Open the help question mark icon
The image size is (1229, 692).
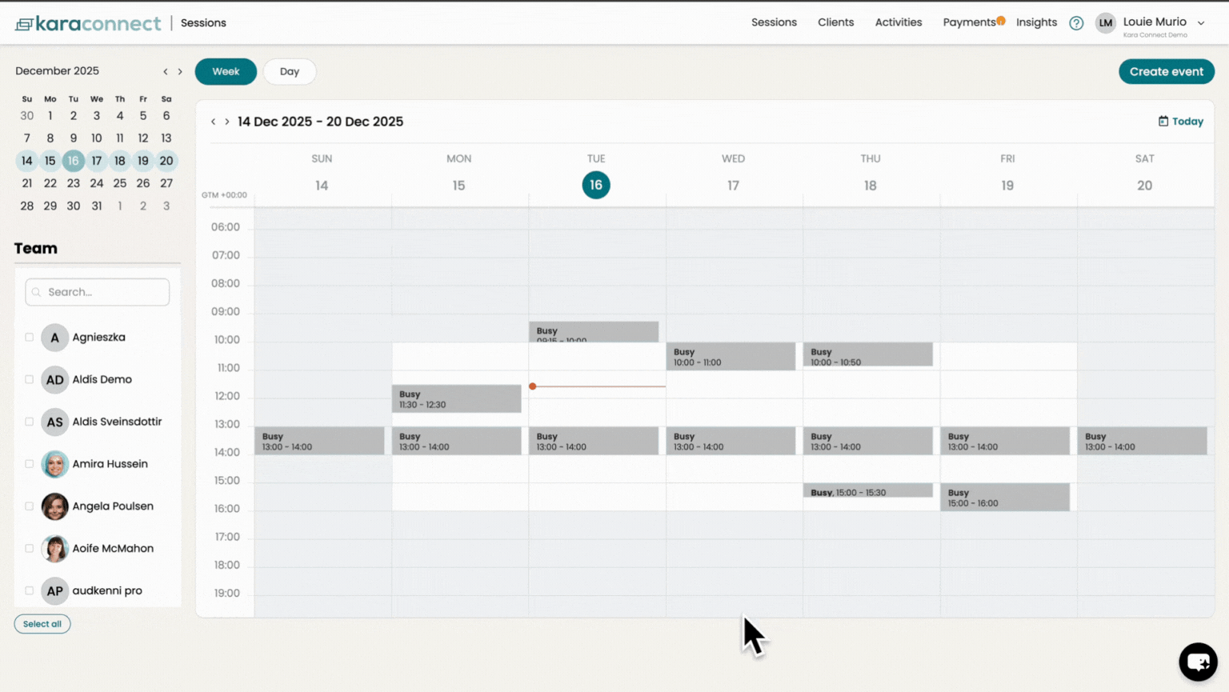(1076, 23)
